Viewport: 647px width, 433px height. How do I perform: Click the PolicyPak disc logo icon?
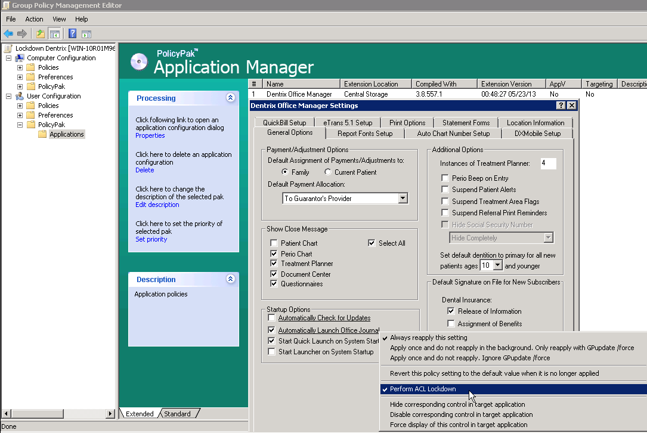click(138, 62)
